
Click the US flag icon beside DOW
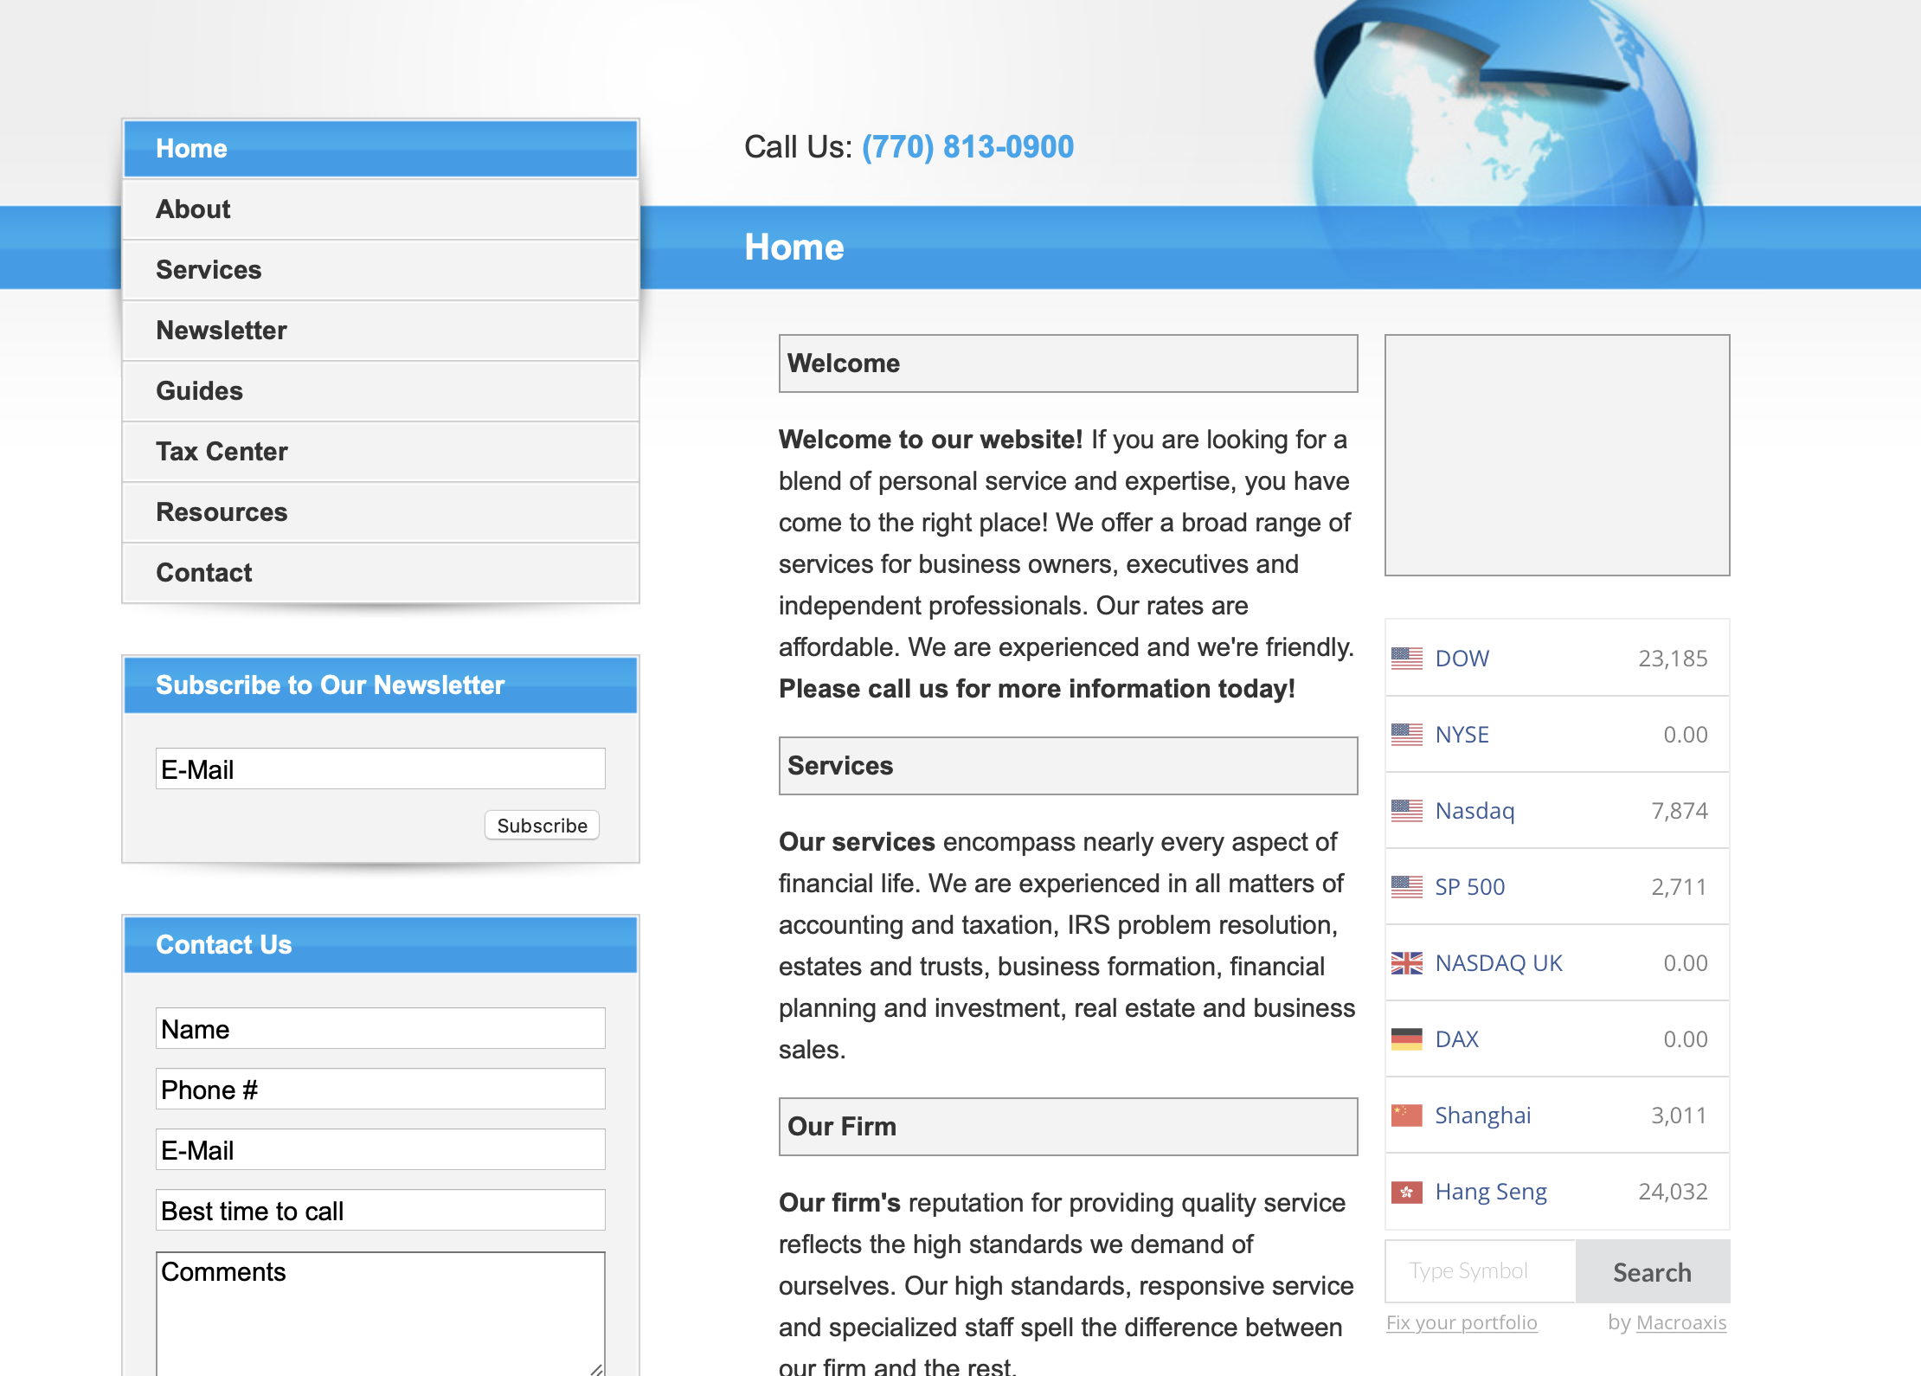(x=1406, y=659)
